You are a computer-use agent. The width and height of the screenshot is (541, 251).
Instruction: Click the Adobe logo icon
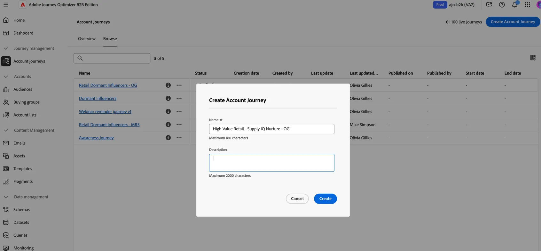(22, 5)
